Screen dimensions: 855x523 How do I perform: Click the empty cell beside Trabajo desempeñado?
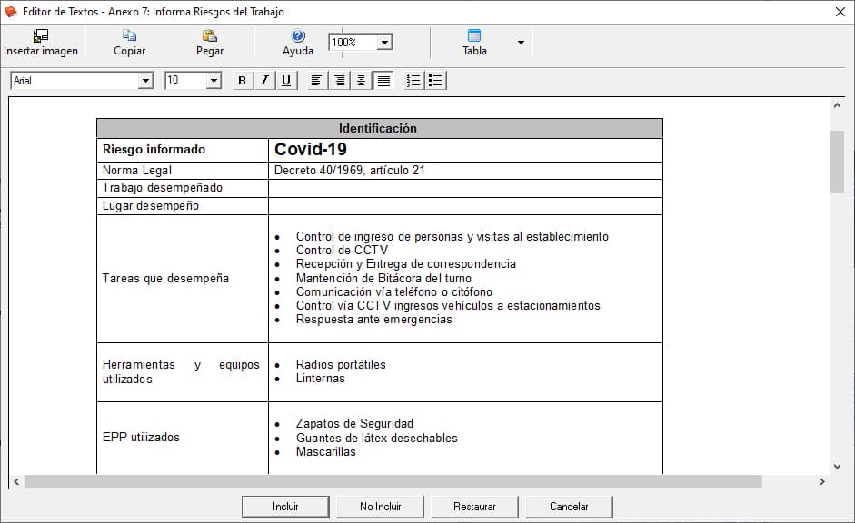click(465, 189)
